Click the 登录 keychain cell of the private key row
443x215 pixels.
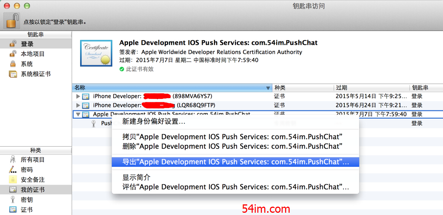point(417,123)
